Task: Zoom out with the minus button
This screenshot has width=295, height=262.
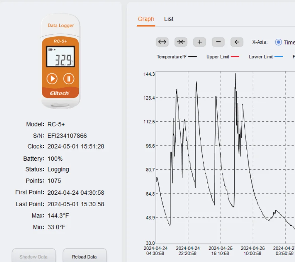Action: (218, 42)
